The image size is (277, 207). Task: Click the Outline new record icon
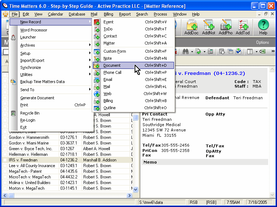click(x=97, y=108)
